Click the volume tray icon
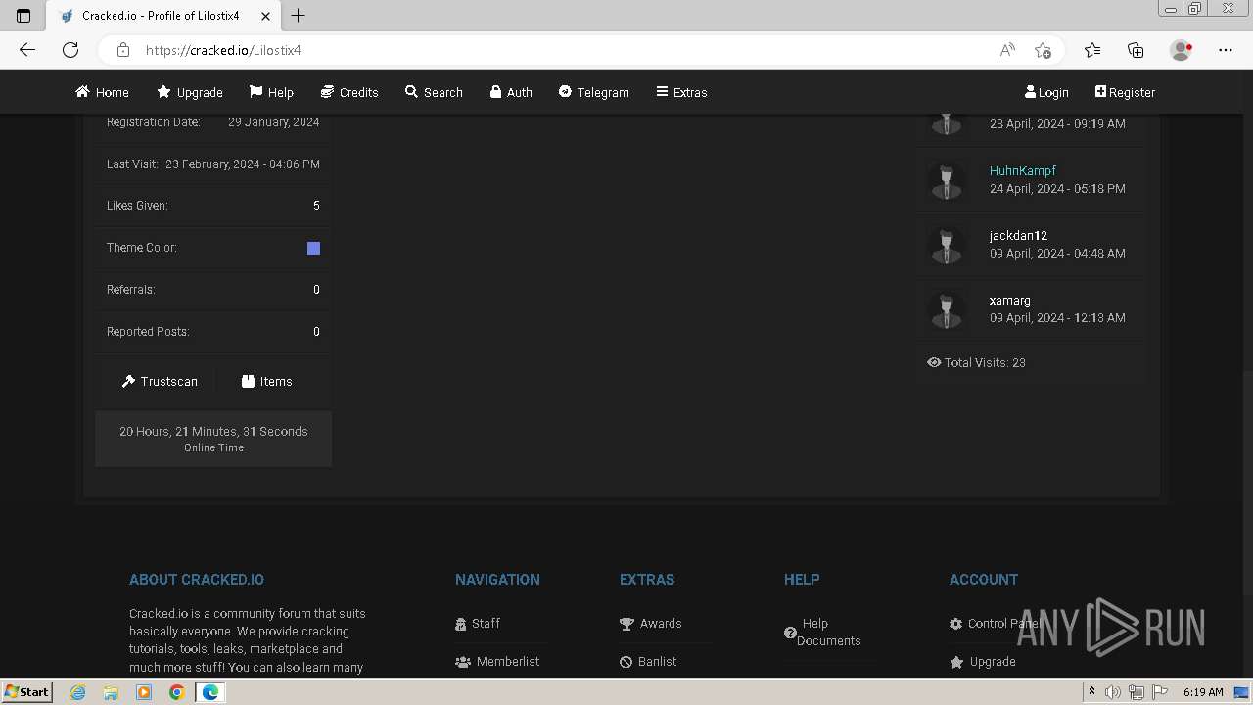This screenshot has height=705, width=1253. 1112,692
